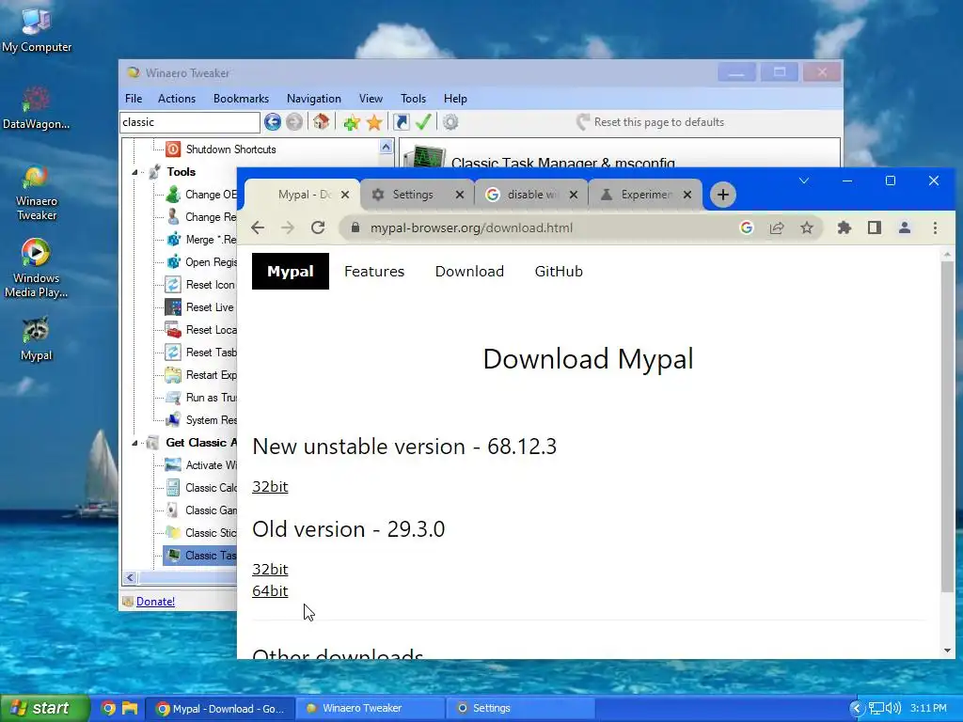Viewport: 963px width, 722px height.
Task: Open GitHub nav link
Action: [x=559, y=272]
